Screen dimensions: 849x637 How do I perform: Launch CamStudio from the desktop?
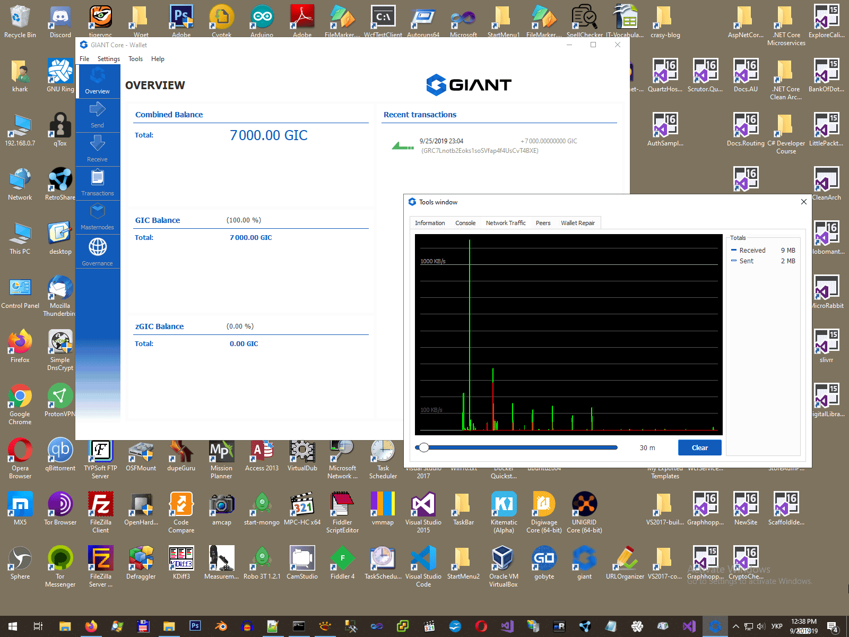pyautogui.click(x=302, y=563)
